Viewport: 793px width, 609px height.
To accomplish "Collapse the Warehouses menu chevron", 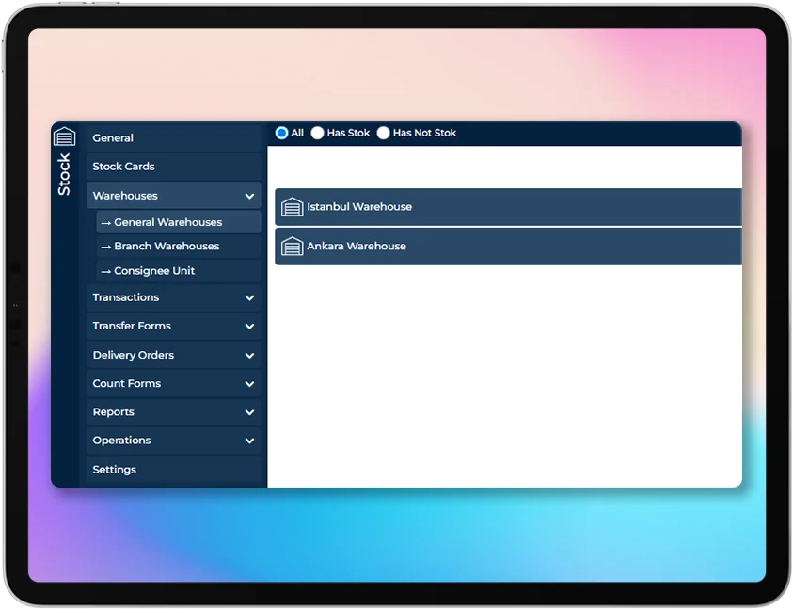I will click(x=249, y=196).
